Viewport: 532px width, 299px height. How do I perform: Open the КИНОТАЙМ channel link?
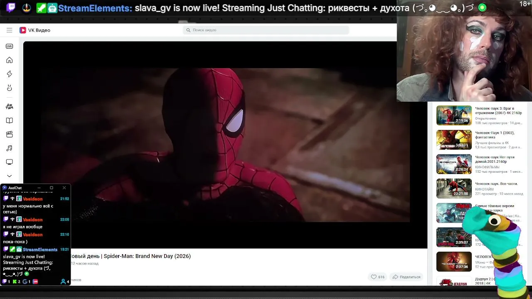tap(484, 189)
